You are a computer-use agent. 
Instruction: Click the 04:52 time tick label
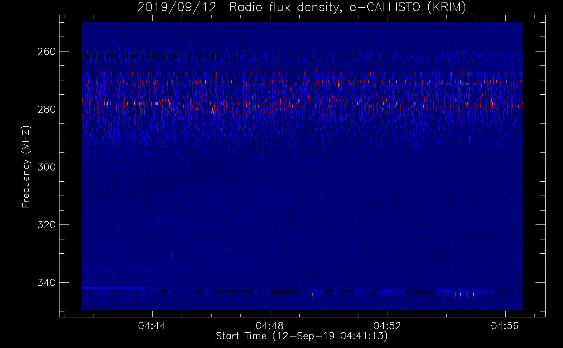(387, 326)
